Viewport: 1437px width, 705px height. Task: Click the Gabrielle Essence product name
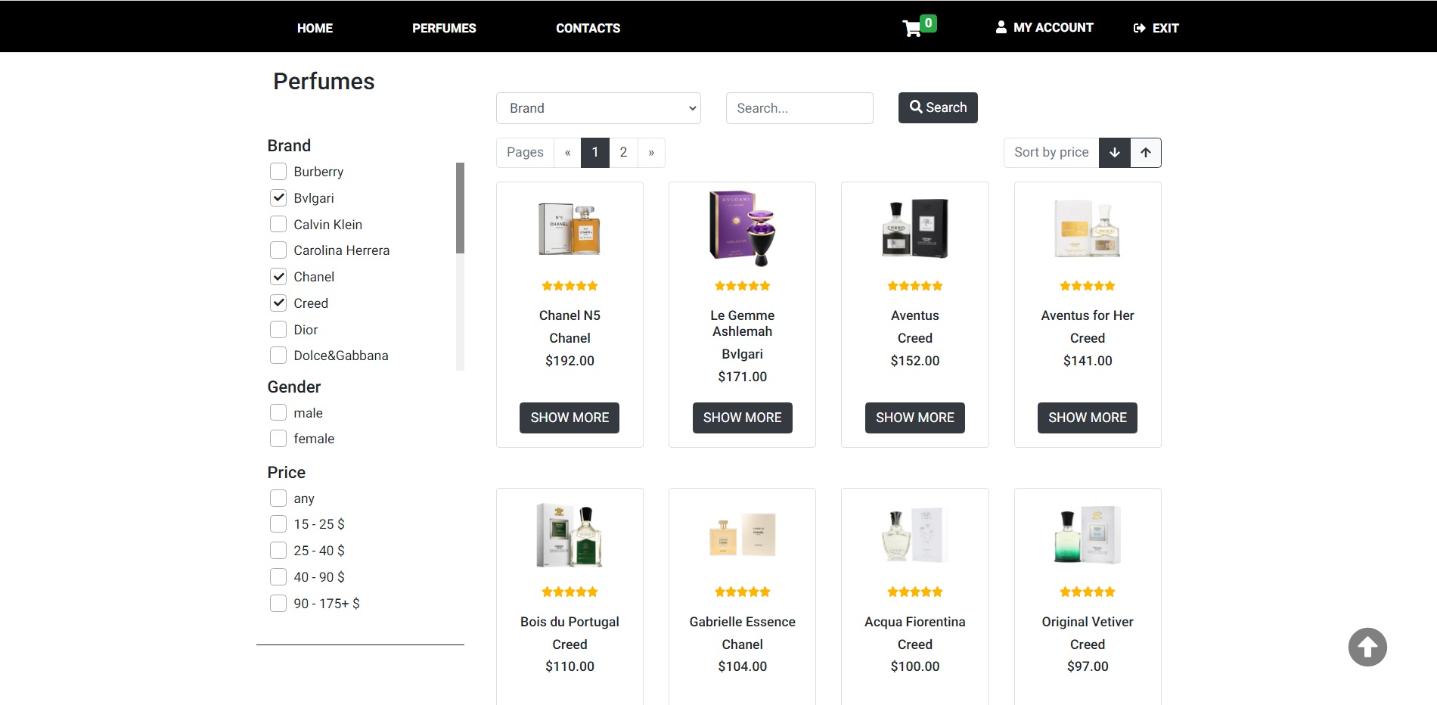[743, 622]
